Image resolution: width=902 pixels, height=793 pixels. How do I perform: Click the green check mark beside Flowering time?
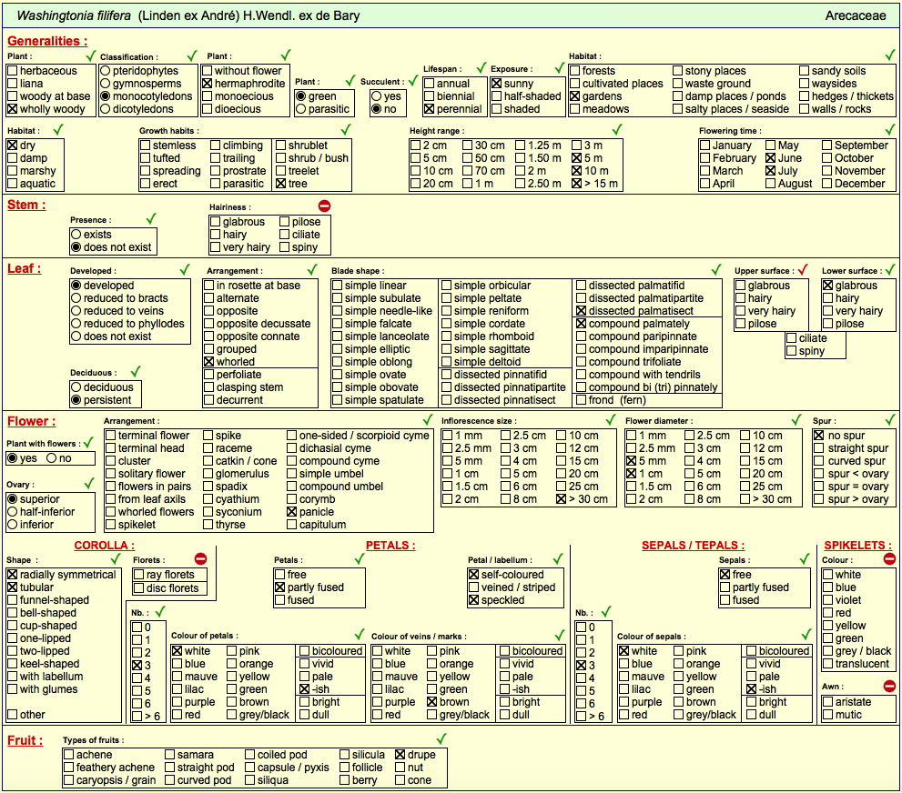tap(890, 129)
